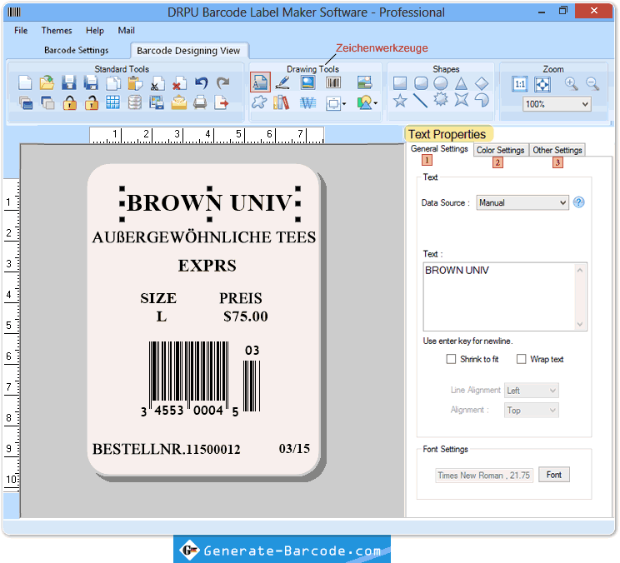Insert a picture with the image tool
The width and height of the screenshot is (620, 563).
point(307,82)
